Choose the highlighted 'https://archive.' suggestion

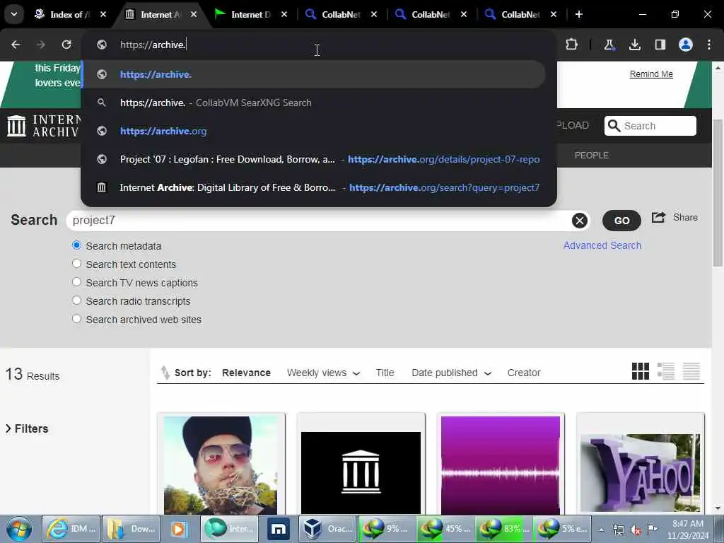(314, 74)
